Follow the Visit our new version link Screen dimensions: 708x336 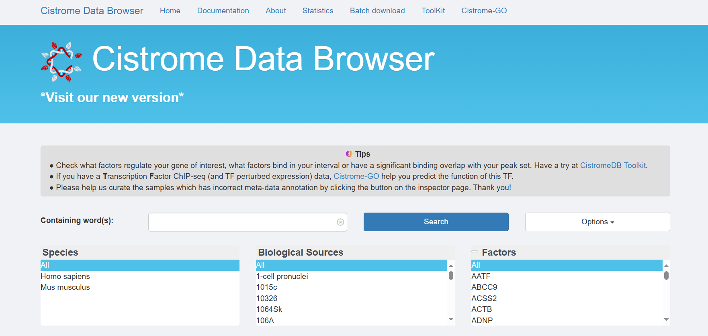click(112, 97)
